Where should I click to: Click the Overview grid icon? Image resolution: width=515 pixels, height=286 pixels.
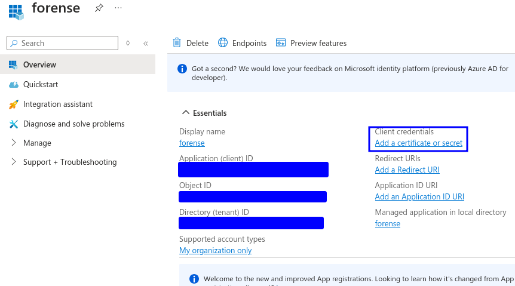point(13,64)
